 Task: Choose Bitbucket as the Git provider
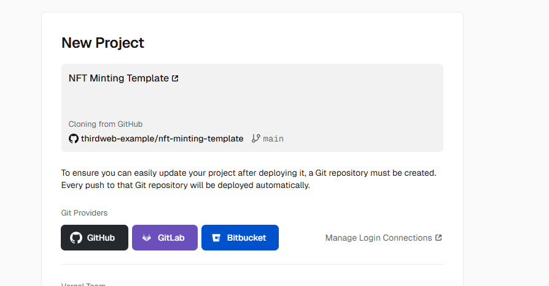239,238
